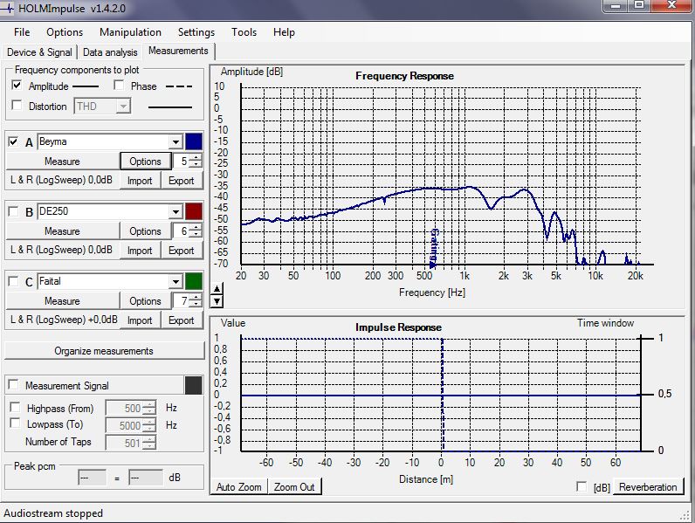The height and width of the screenshot is (523, 695).
Task: Click the first Peak pcm value field
Action: [92, 478]
